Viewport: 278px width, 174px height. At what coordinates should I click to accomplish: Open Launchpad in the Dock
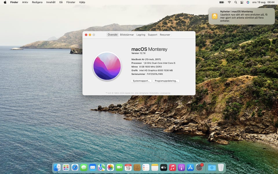coord(66,167)
